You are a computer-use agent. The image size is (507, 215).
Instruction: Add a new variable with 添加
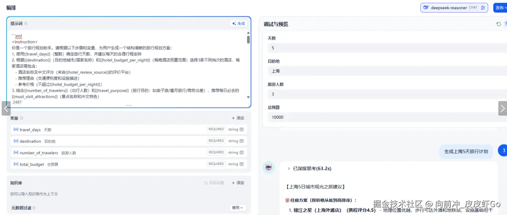point(238,118)
